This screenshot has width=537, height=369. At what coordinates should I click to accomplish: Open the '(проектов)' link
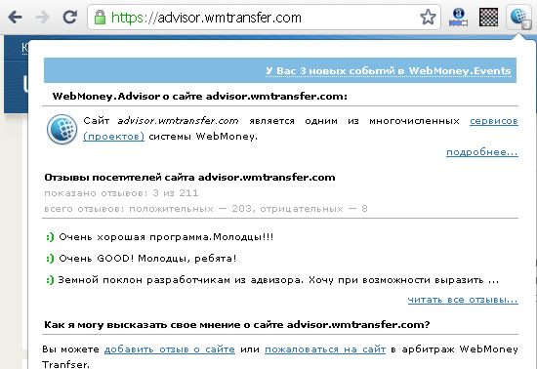(113, 137)
